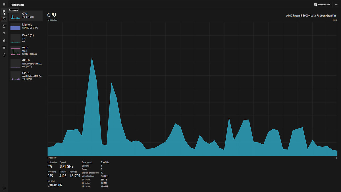This screenshot has width=341, height=192.
Task: Open the Services page icon
Action: (4, 55)
